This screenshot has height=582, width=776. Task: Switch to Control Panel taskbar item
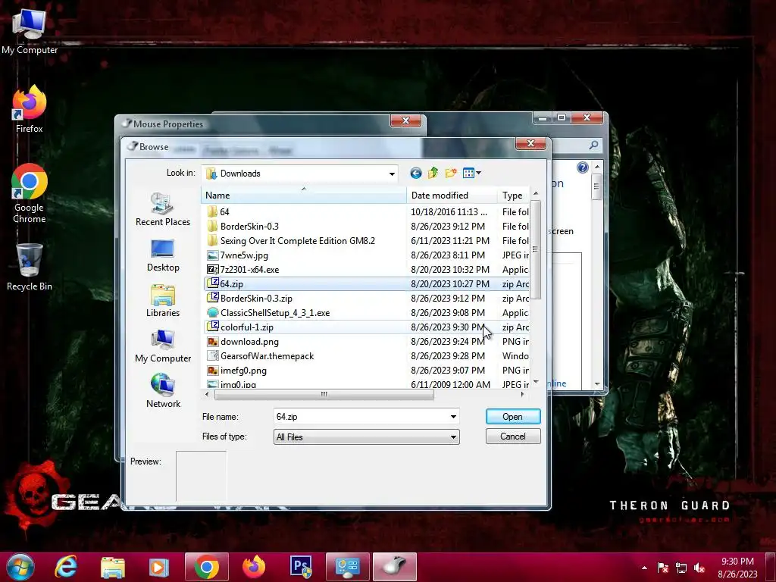coord(348,567)
